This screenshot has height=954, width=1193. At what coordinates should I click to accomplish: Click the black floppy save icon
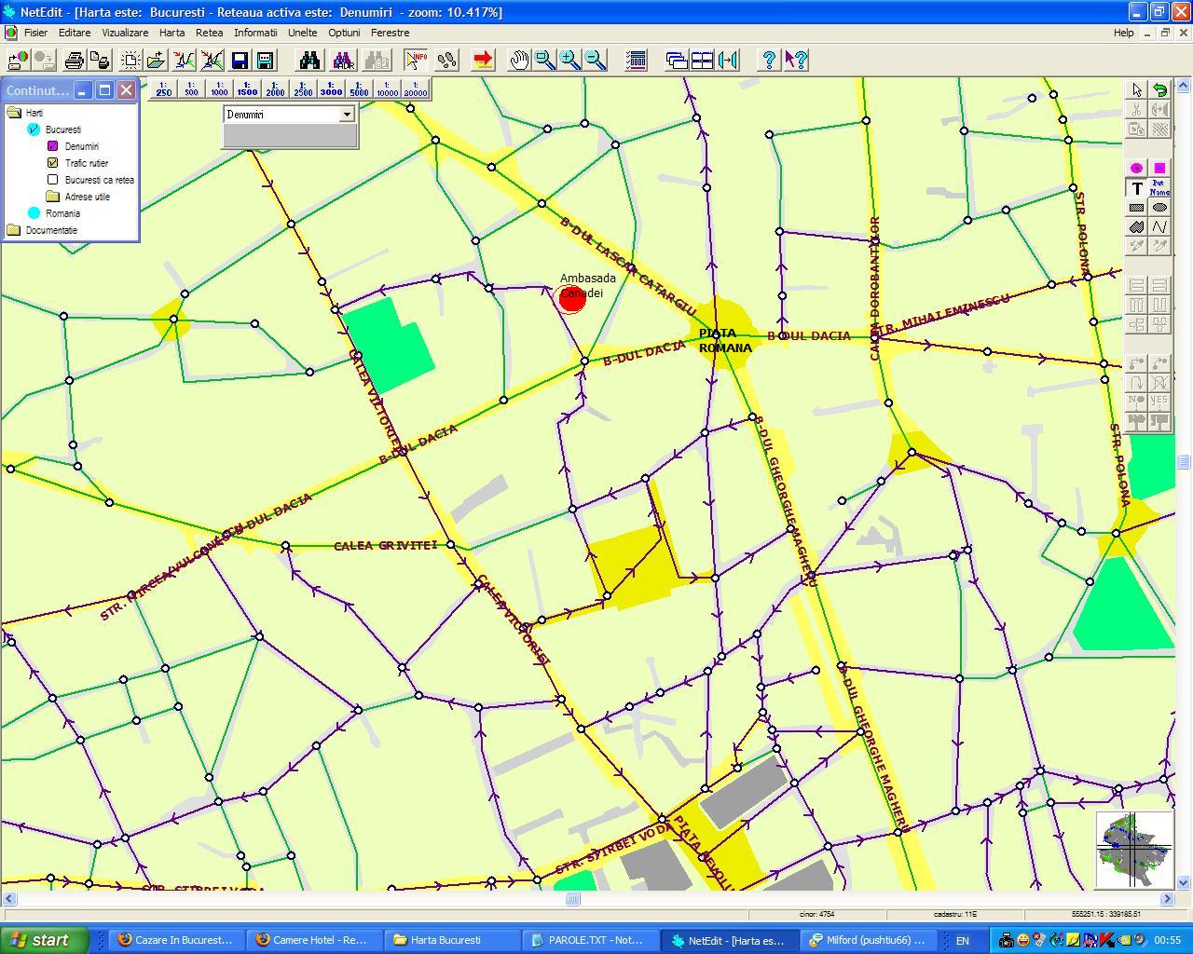point(240,61)
